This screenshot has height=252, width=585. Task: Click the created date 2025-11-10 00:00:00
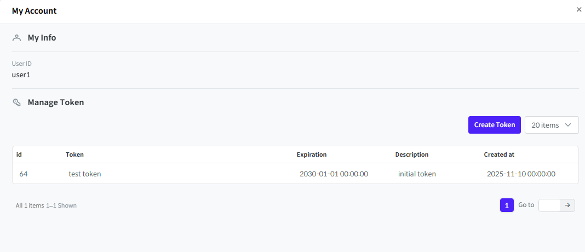[521, 174]
